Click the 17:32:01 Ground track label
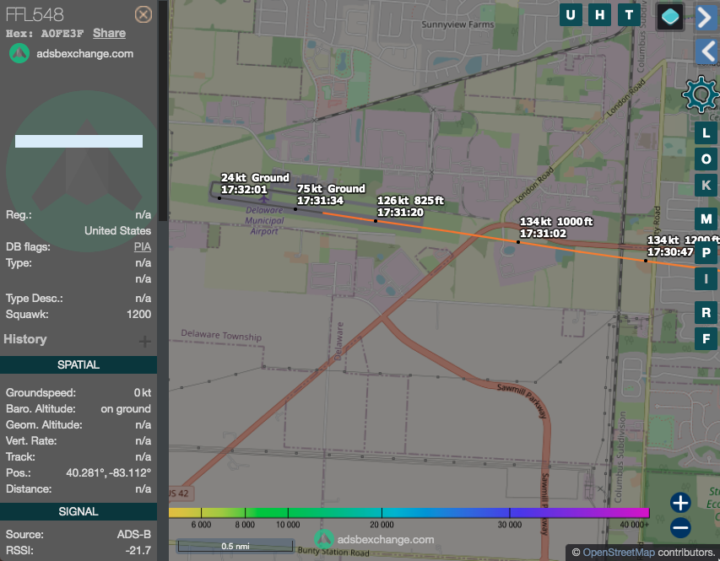The height and width of the screenshot is (561, 720). click(x=255, y=184)
